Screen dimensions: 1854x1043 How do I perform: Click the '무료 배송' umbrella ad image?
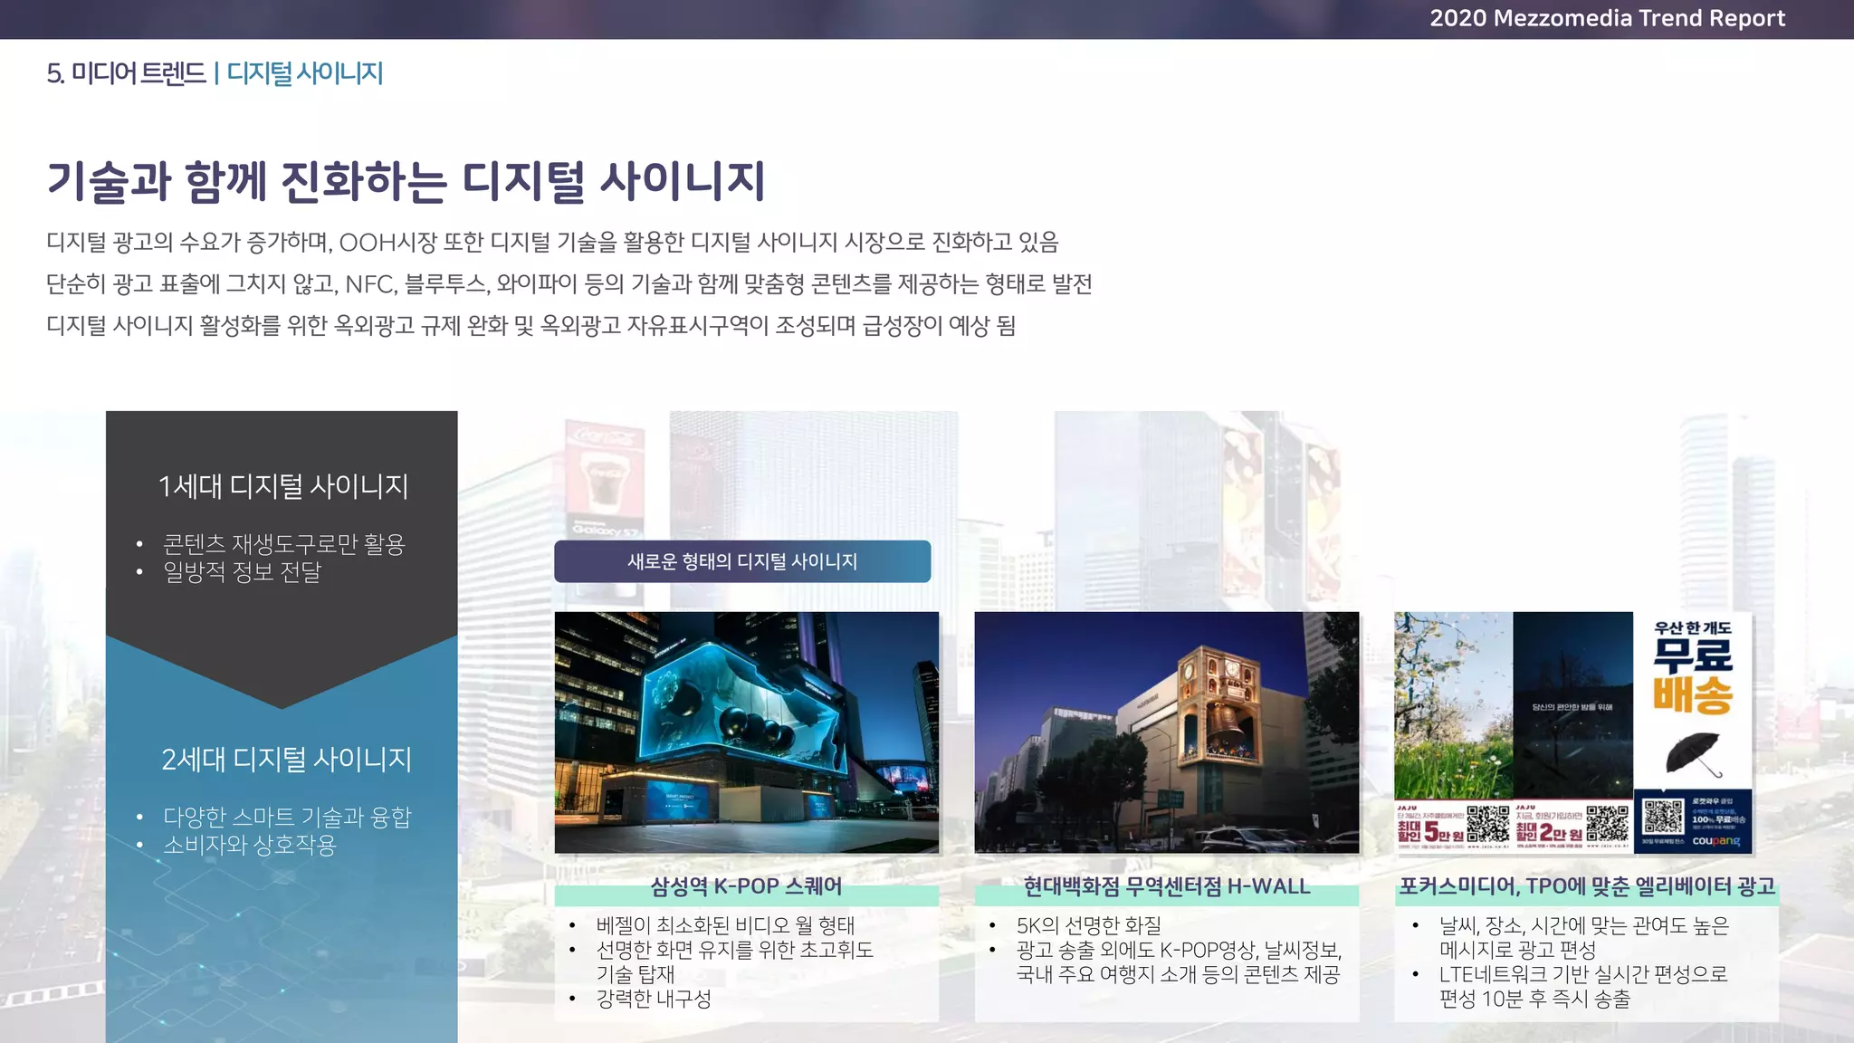(x=1693, y=732)
